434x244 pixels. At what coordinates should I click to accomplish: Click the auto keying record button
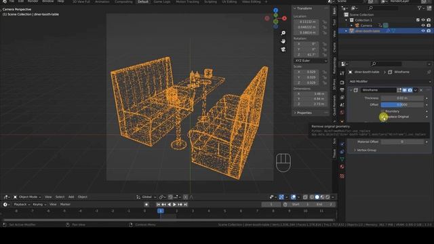coord(146,205)
